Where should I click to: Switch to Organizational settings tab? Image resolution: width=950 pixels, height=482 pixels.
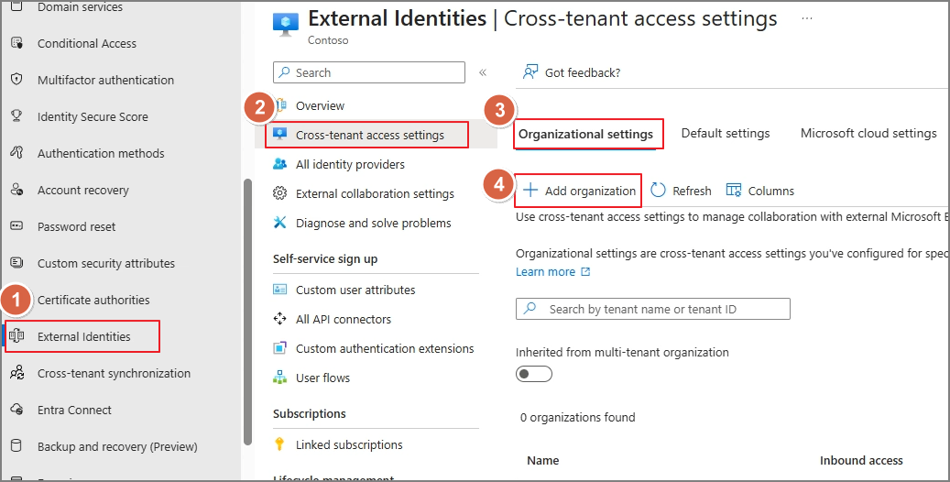tap(586, 134)
